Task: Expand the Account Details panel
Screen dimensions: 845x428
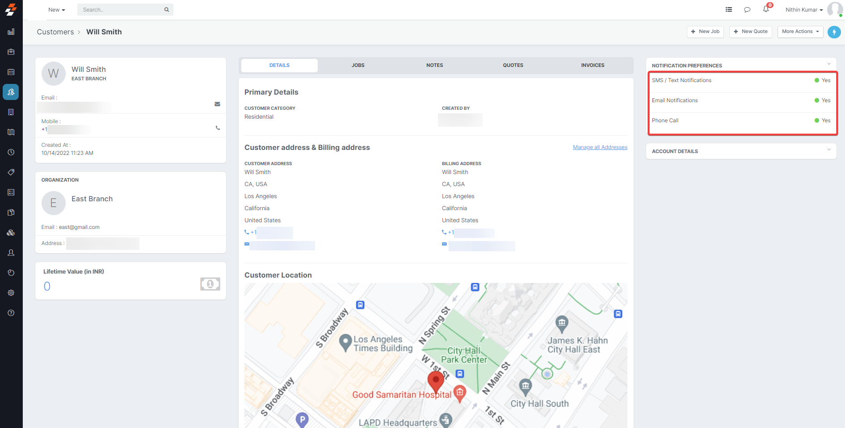Action: pyautogui.click(x=741, y=151)
